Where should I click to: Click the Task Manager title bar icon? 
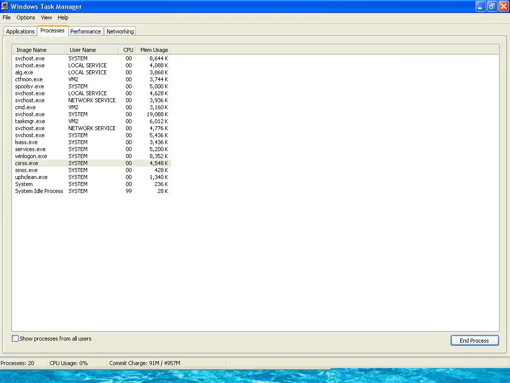tap(5, 6)
